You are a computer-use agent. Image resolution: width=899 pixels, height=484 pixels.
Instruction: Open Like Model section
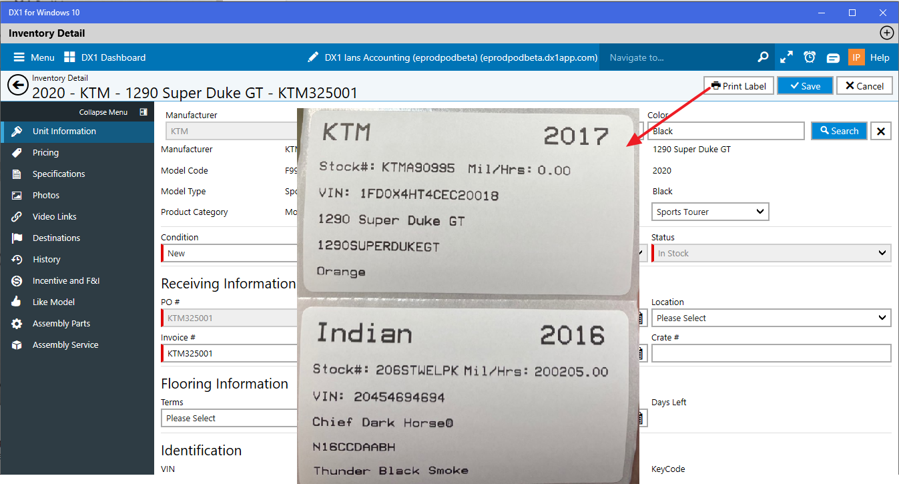pyautogui.click(x=77, y=302)
